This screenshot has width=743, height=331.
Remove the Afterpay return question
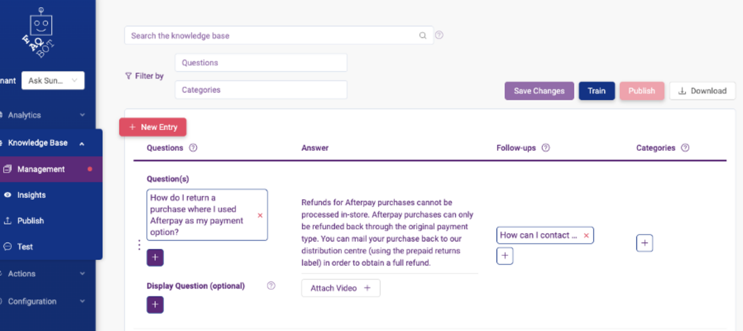(x=260, y=215)
